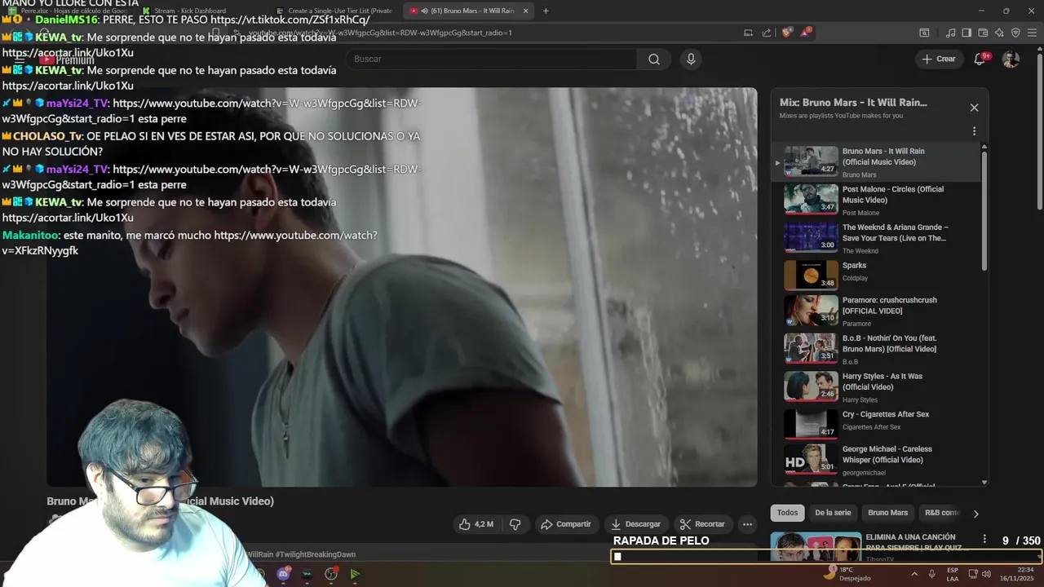Open the system tray hidden icons chevron

[x=913, y=574]
